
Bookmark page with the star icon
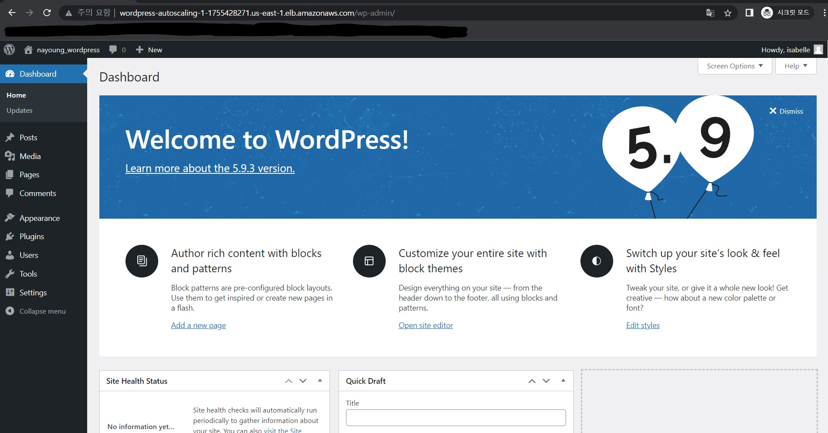[x=728, y=13]
